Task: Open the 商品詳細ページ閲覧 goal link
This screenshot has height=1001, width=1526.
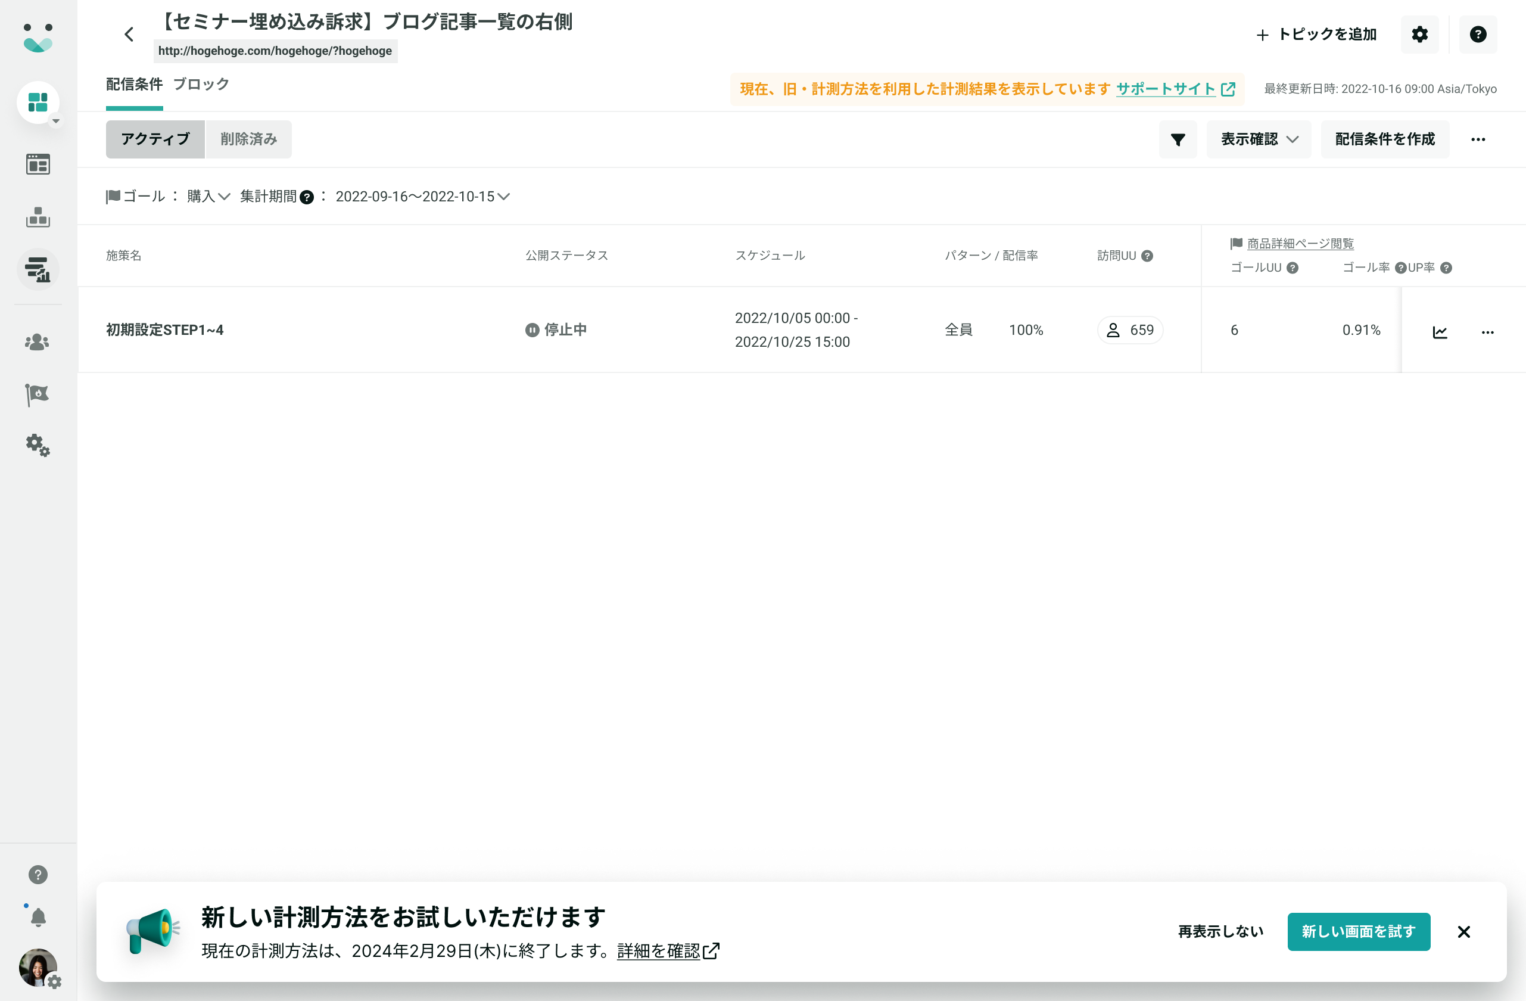Action: [x=1300, y=244]
